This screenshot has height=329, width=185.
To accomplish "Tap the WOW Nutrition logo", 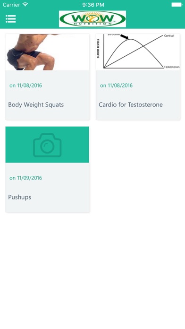I will [92, 19].
